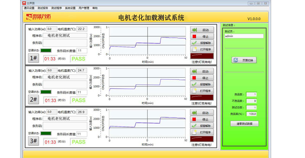The width and height of the screenshot is (305, 158).
Task: Click station 2# 条形码长度值 field showing 11
Action: pyautogui.click(x=82, y=92)
